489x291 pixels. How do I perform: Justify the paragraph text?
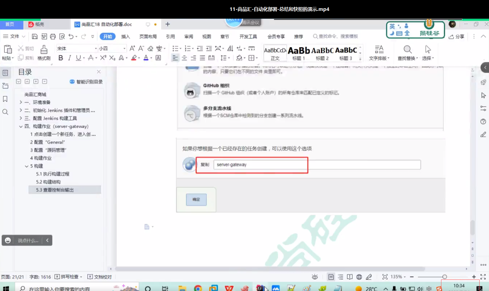[202, 58]
